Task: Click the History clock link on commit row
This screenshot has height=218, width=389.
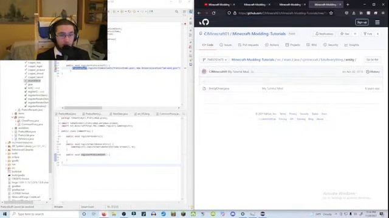Action: click(x=373, y=71)
